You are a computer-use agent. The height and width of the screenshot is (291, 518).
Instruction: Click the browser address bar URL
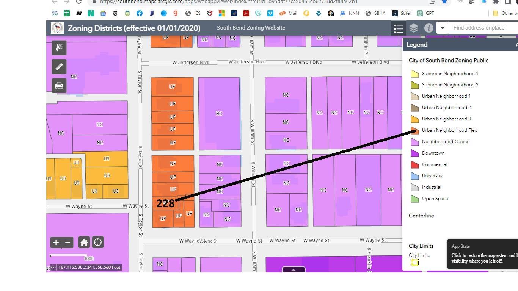[x=229, y=2]
